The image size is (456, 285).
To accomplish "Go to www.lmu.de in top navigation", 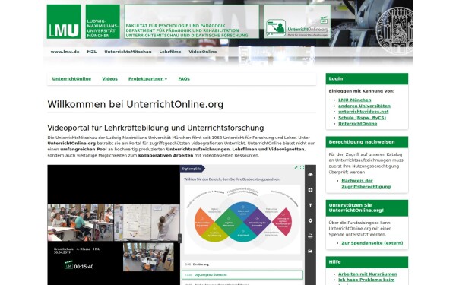I will pyautogui.click(x=65, y=52).
